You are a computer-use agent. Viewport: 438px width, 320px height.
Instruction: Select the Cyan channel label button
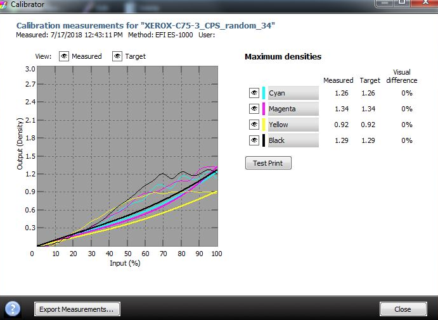[293, 93]
